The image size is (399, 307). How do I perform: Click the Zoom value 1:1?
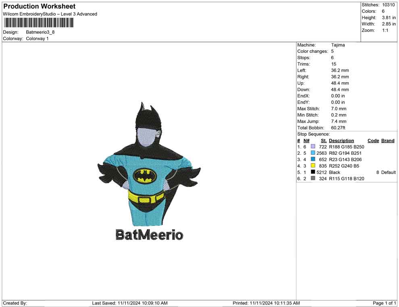tap(385, 30)
